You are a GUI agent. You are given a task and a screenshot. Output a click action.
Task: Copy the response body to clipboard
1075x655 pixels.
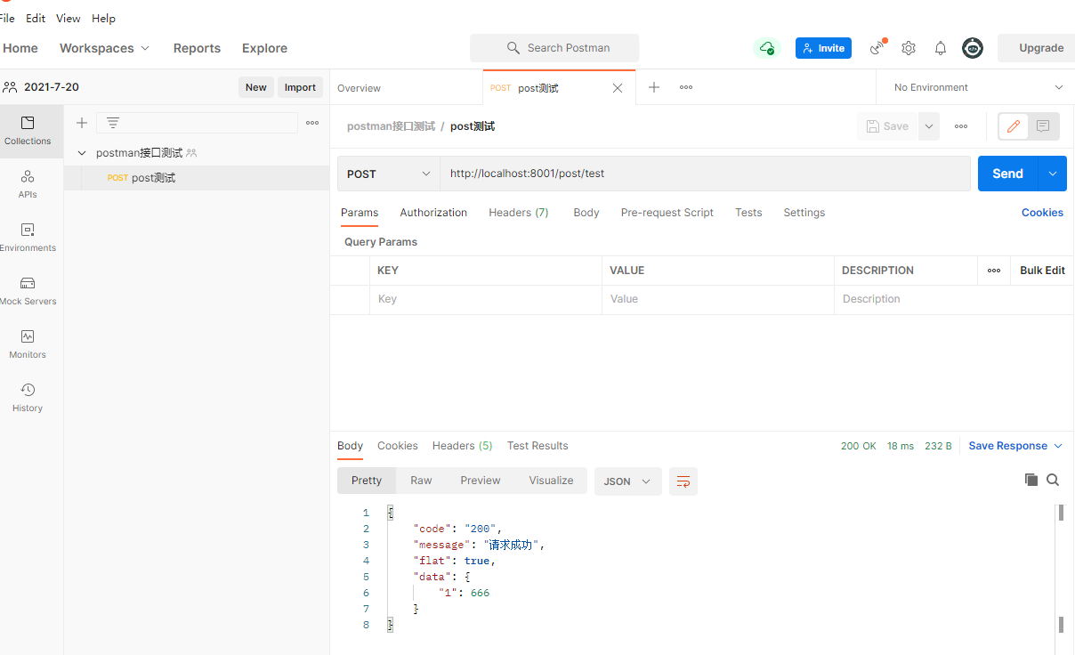click(1031, 480)
